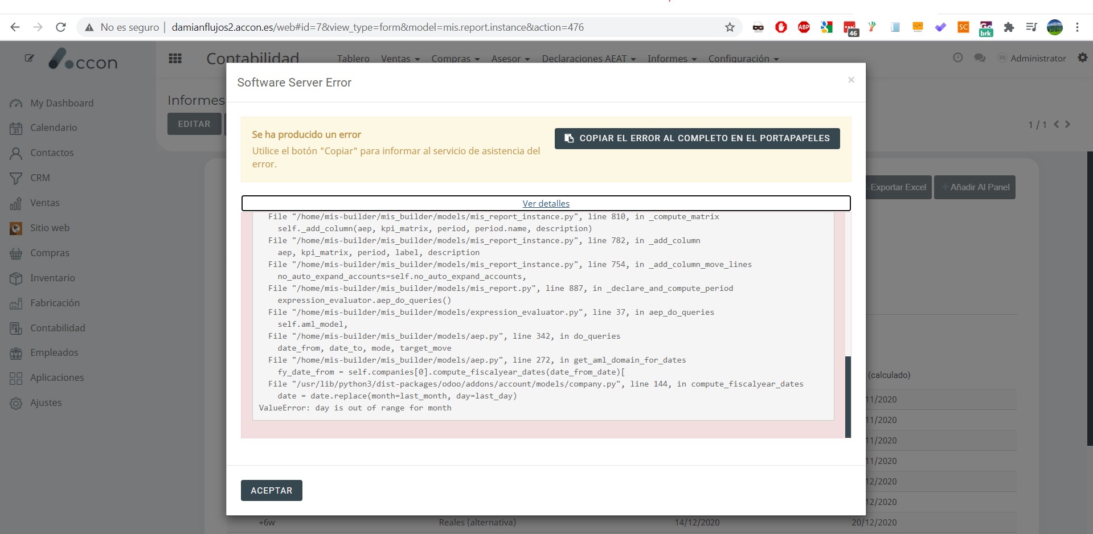Reload the page with browser refresh icon
The width and height of the screenshot is (1093, 534).
(x=61, y=27)
